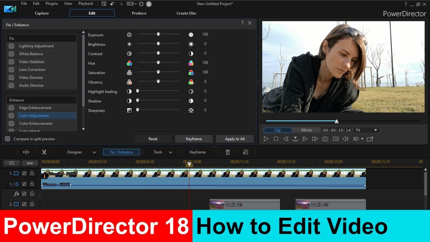
Task: Toggle fx track enable checkbox
Action: pyautogui.click(x=24, y=194)
